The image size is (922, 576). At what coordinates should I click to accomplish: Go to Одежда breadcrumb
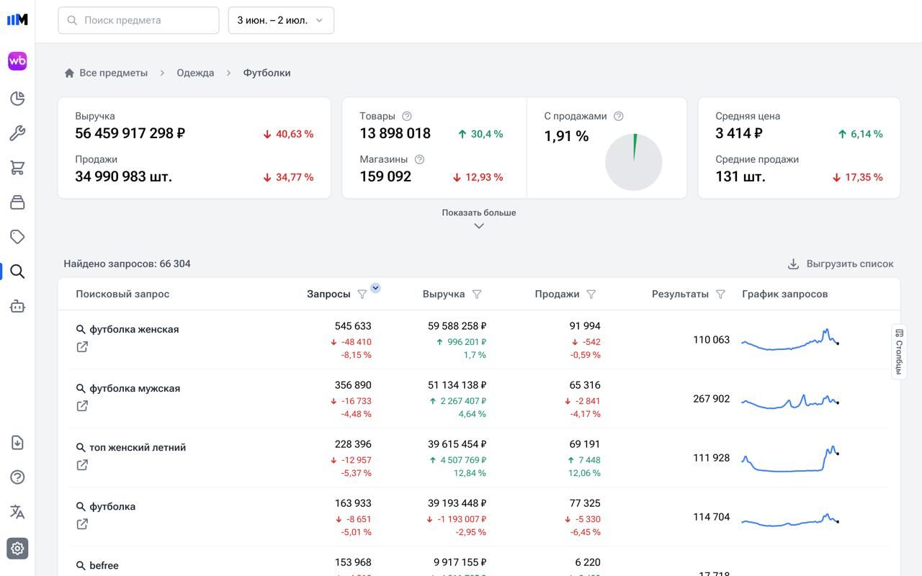coord(195,73)
